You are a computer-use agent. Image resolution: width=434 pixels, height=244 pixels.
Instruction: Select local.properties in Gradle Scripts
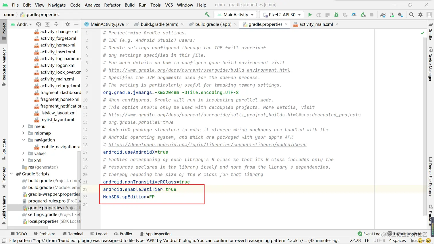(x=43, y=221)
